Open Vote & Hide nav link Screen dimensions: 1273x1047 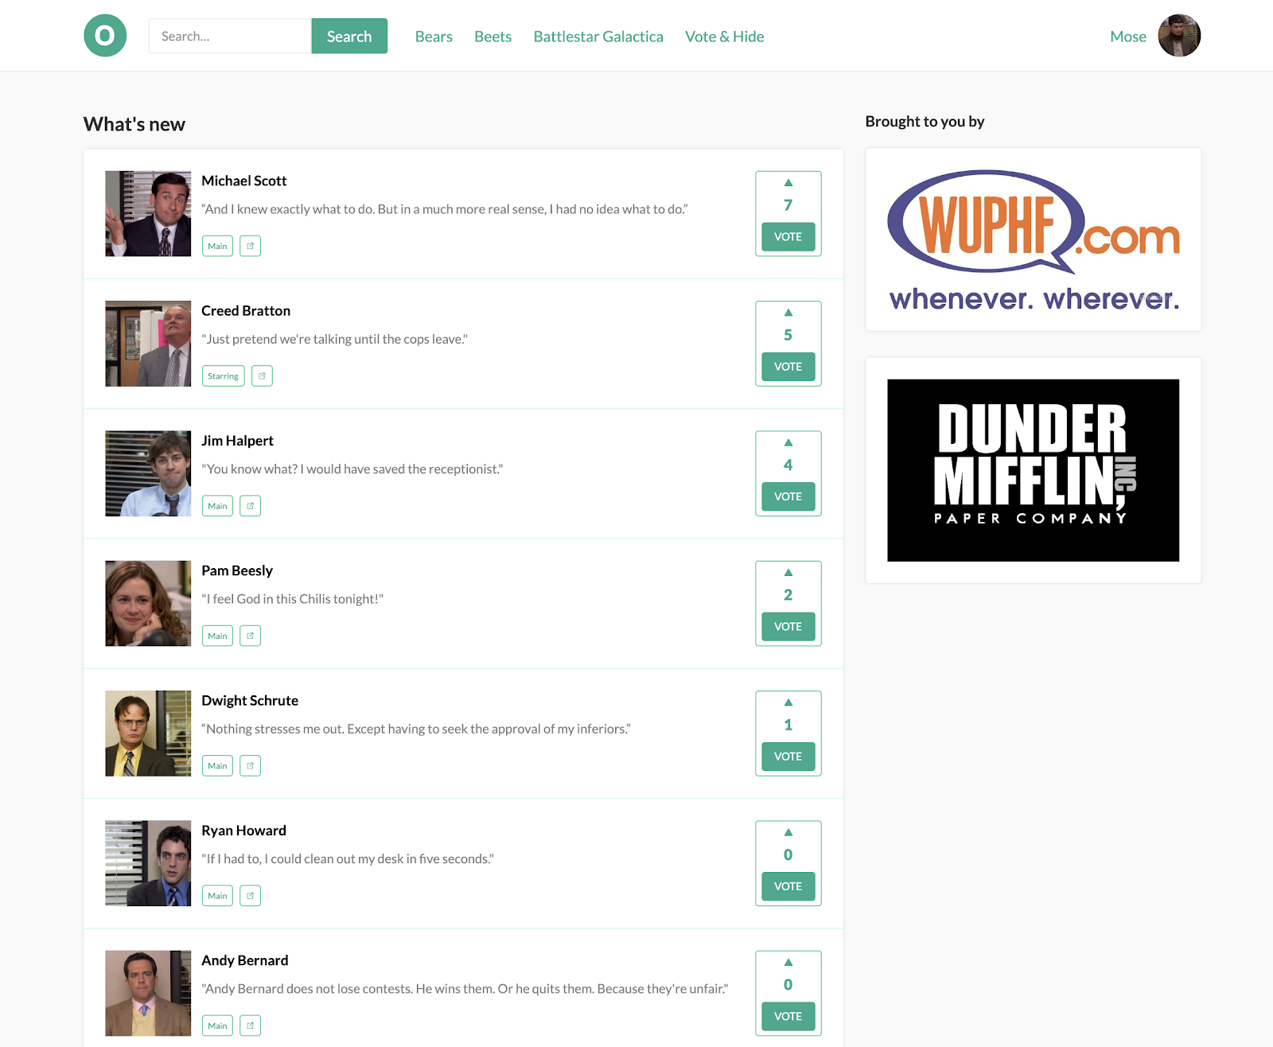[724, 37]
